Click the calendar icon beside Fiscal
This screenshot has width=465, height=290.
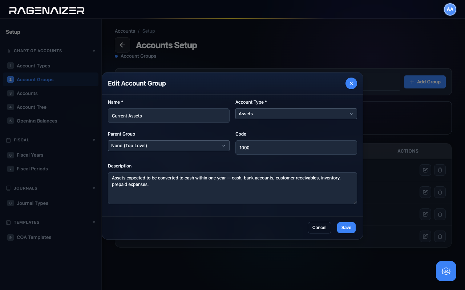[8, 140]
